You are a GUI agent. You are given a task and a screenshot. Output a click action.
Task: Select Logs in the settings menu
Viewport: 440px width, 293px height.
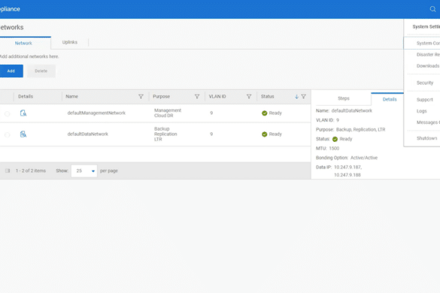coord(421,111)
